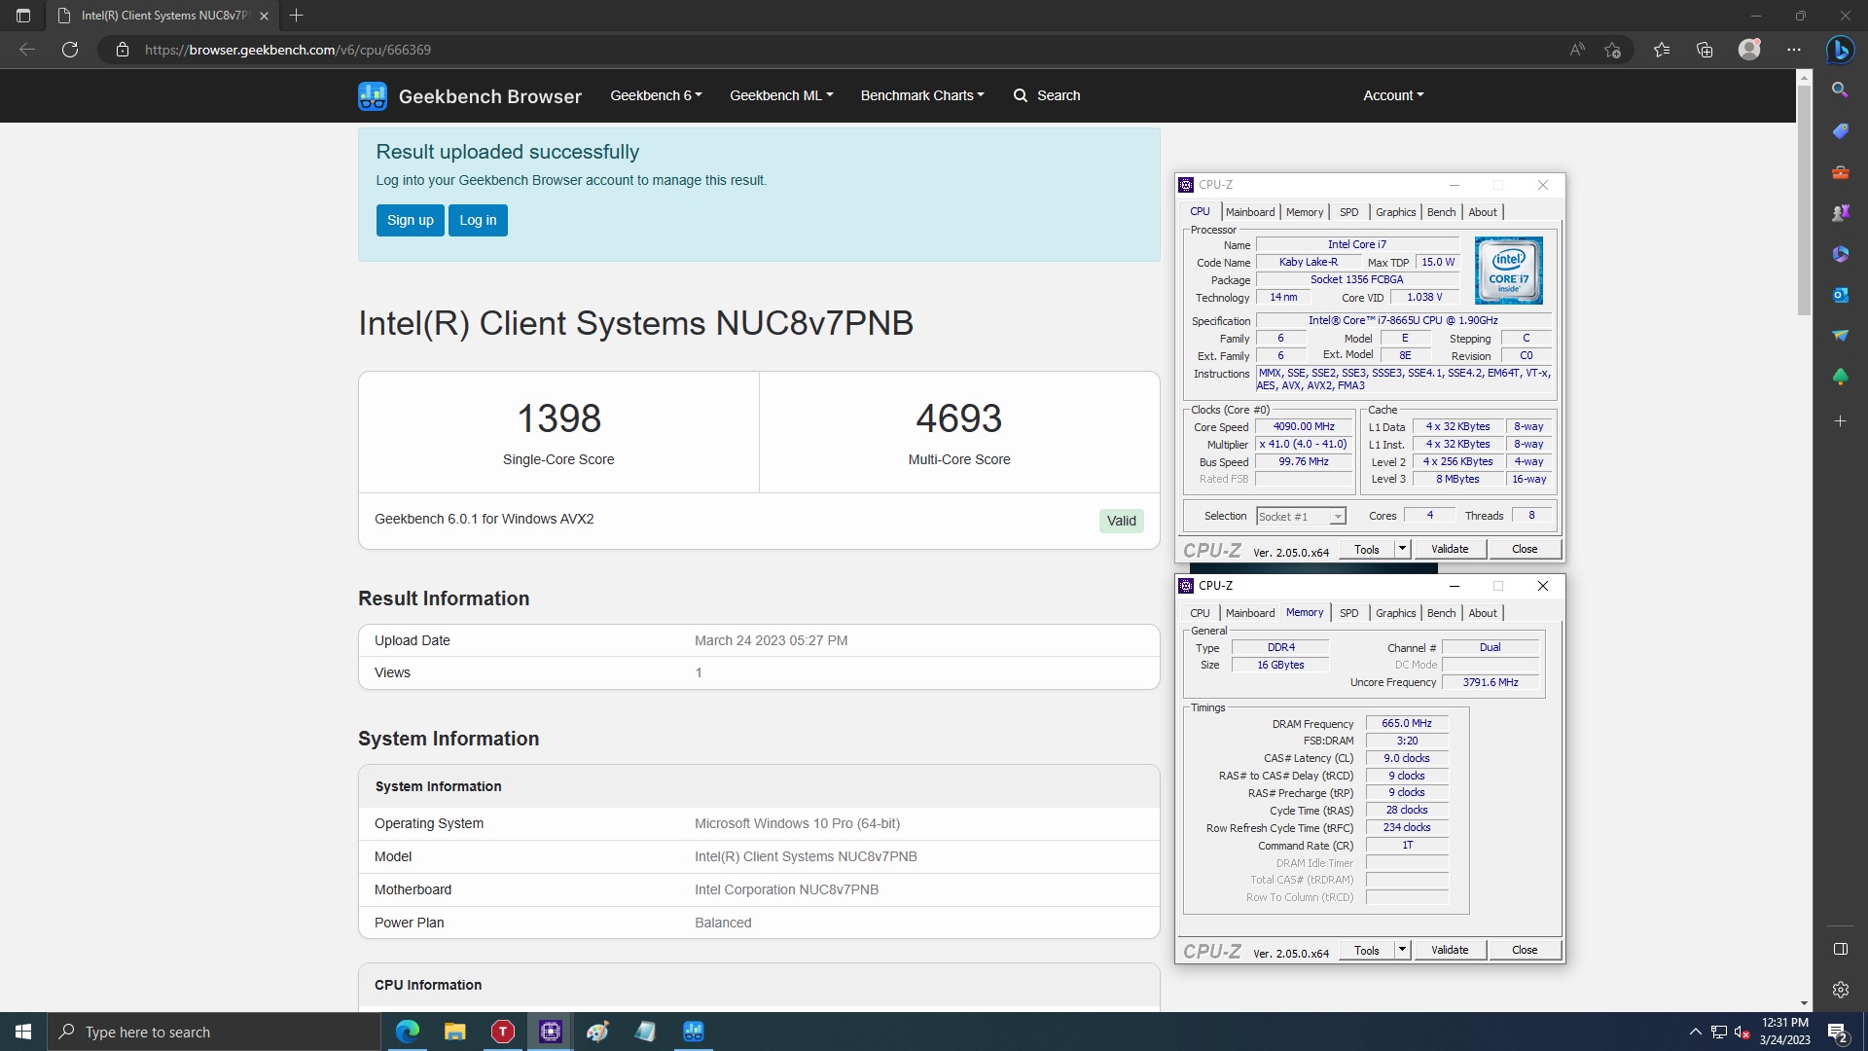
Task: Launch Microsoft Edge from the taskbar
Action: click(408, 1032)
